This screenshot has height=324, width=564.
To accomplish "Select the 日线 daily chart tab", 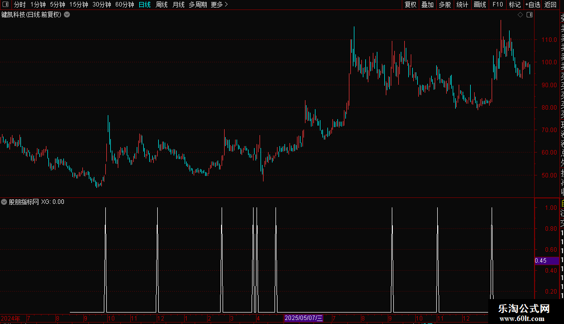I will 145,4.
